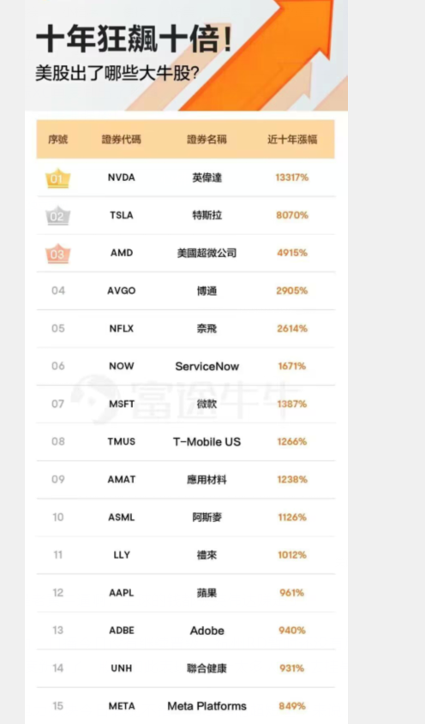This screenshot has width=425, height=724.
Task: Click the 近十年漲幅 column header
Action: click(292, 140)
